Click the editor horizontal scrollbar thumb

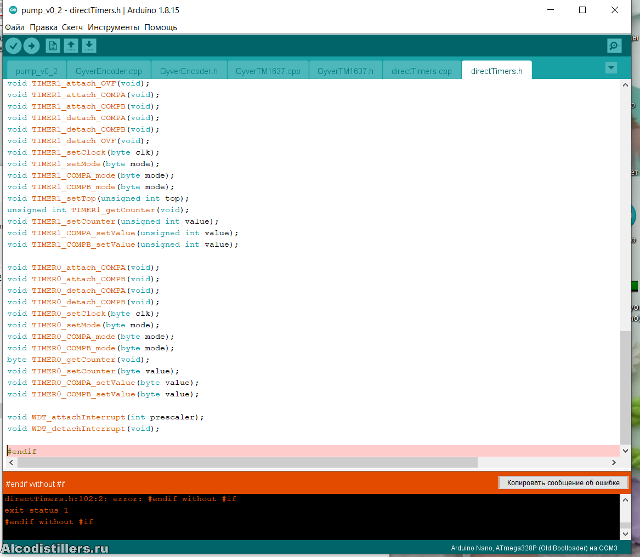click(x=247, y=462)
